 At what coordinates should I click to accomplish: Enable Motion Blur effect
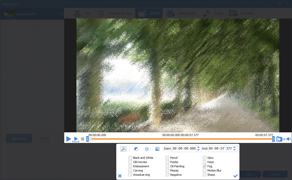(x=204, y=170)
